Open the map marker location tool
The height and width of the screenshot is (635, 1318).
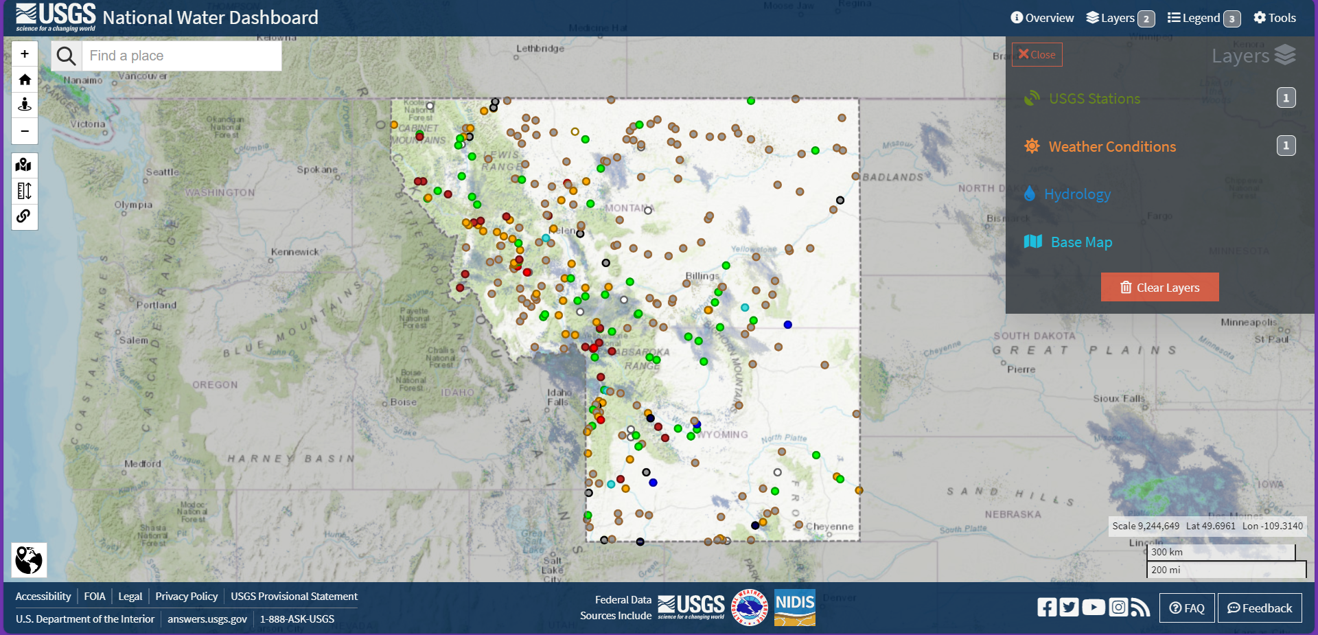pos(24,165)
